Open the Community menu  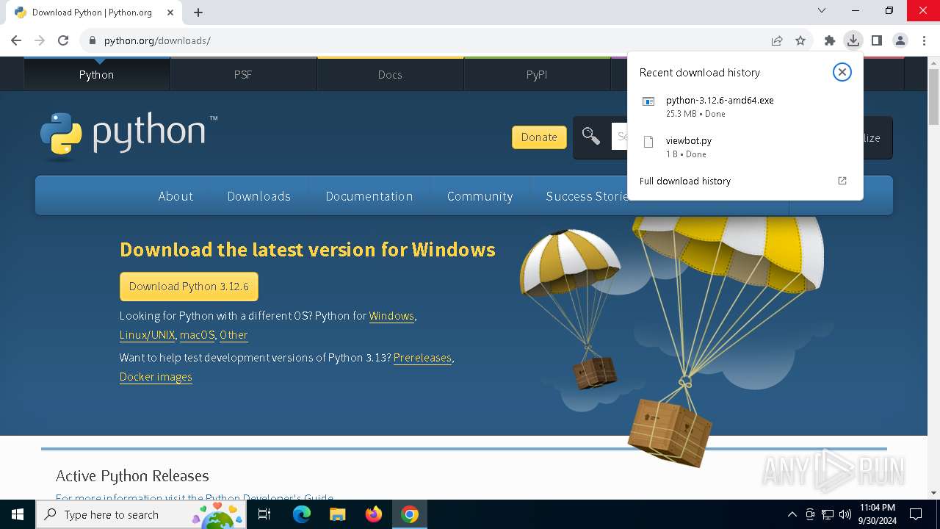click(x=480, y=196)
